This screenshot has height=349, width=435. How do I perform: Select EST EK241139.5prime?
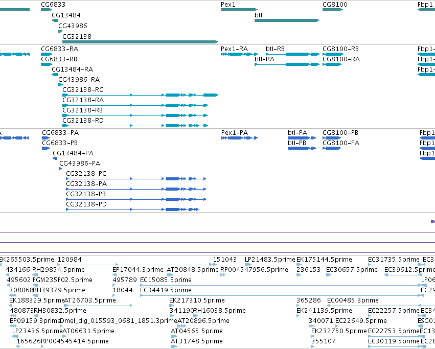[x=324, y=311]
